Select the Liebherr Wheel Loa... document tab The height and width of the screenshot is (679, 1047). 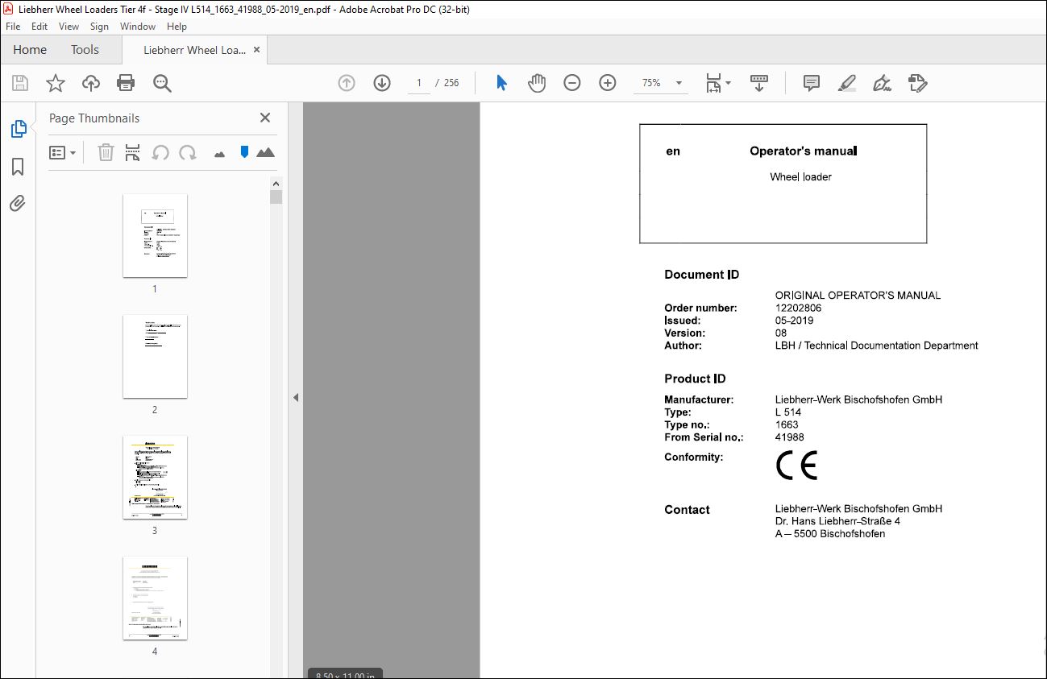[x=194, y=50]
